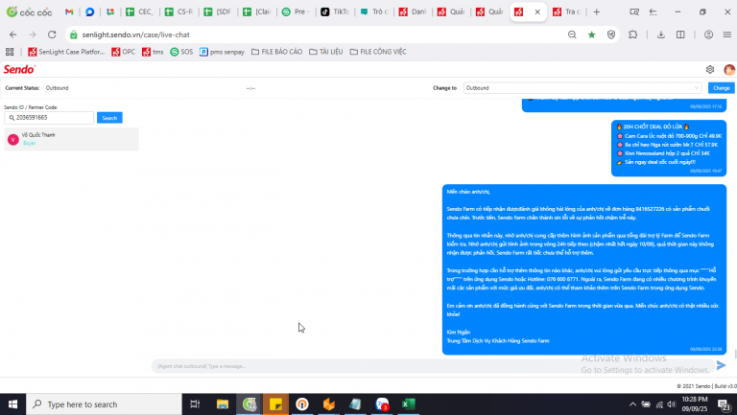Open the Coc Coc shield protection icon
737x415 pixels.
pos(611,35)
